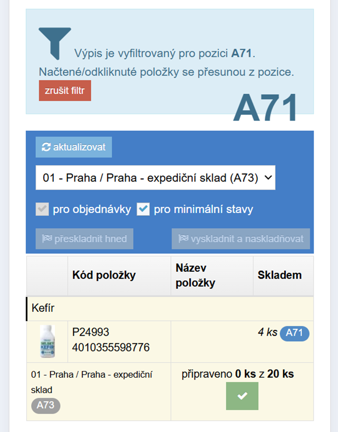Click the flag icon on přeskladnit hned
Screen dimensions: 338x432
point(47,238)
